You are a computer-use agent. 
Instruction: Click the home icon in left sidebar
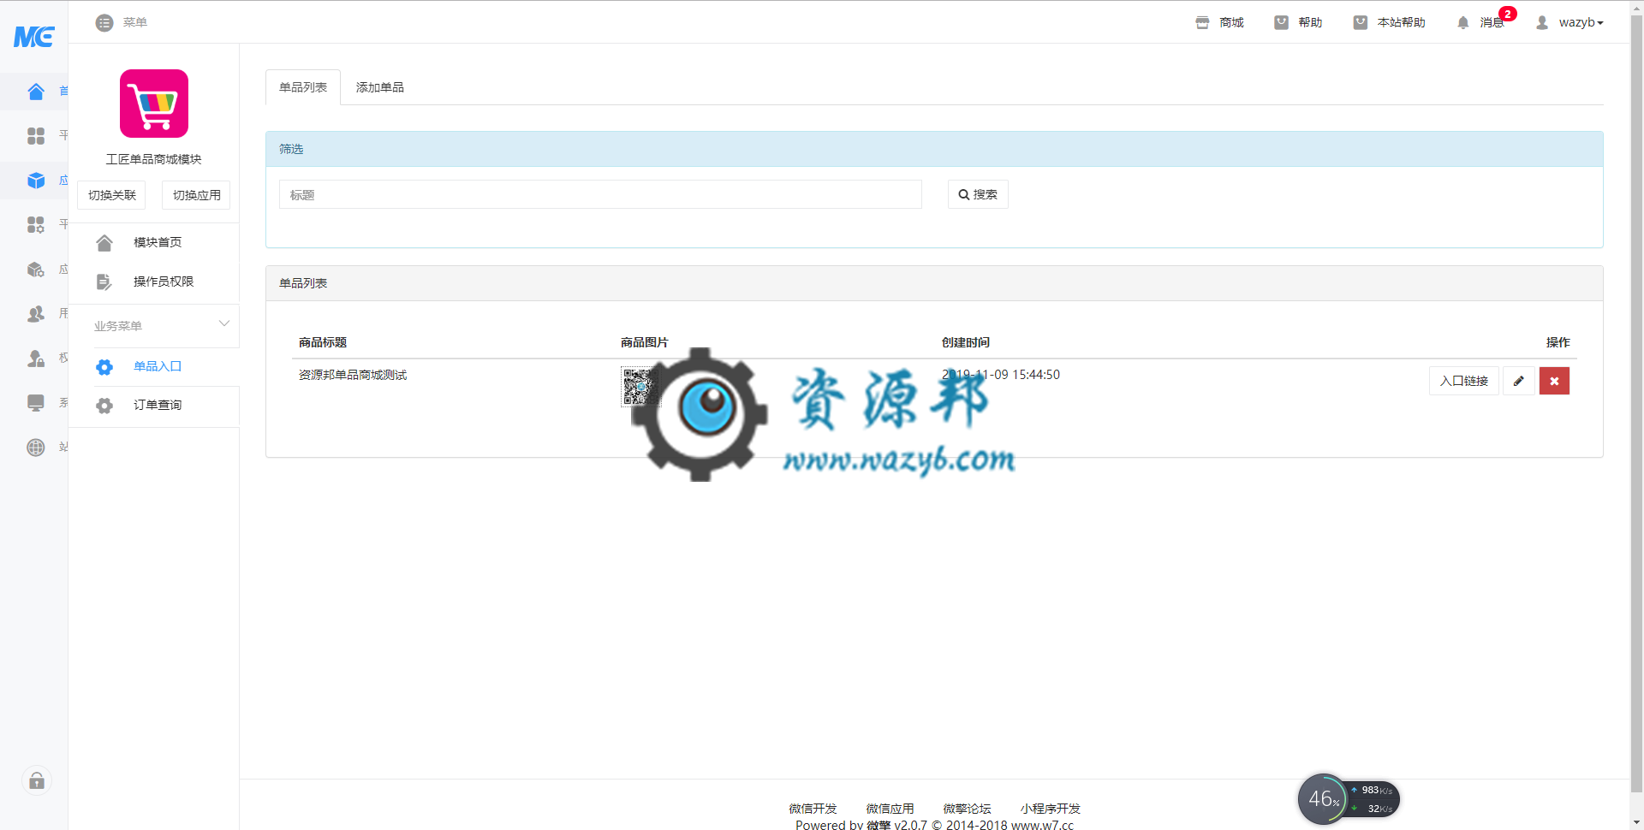click(36, 92)
